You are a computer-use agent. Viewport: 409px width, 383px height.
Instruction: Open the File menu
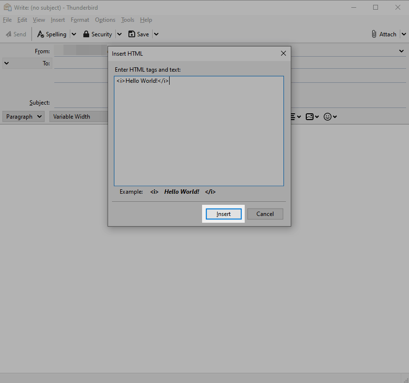[7, 20]
